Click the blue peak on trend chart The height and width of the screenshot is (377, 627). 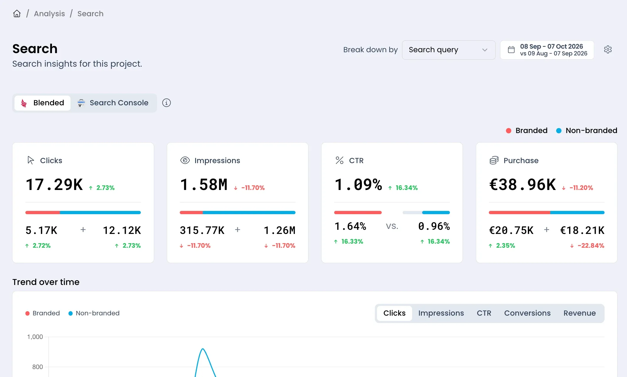pos(203,349)
